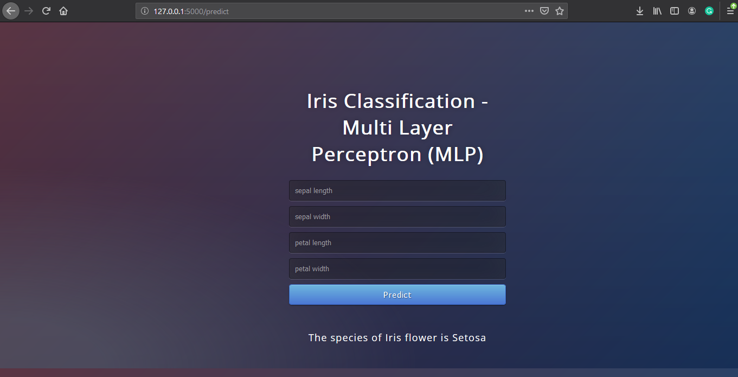Open the page actions ellipsis menu

pos(529,11)
